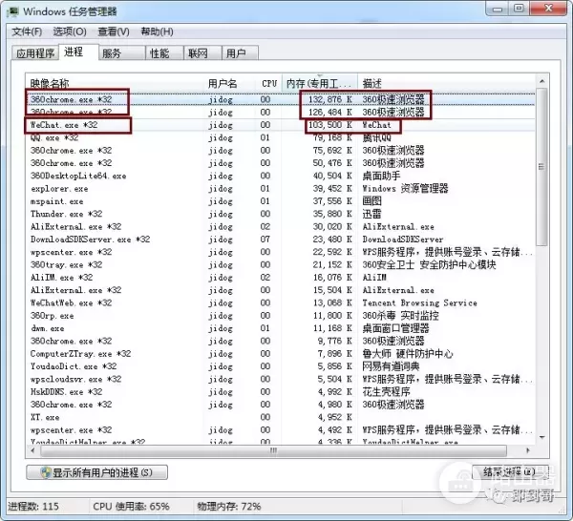
Task: Click the 126,484 K memory value
Action: pyautogui.click(x=330, y=112)
